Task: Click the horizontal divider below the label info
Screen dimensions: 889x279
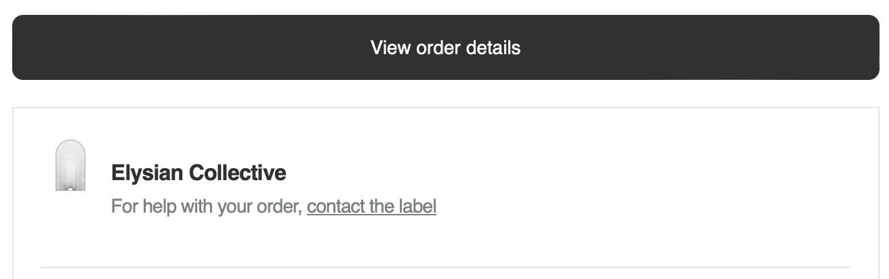Action: point(445,267)
